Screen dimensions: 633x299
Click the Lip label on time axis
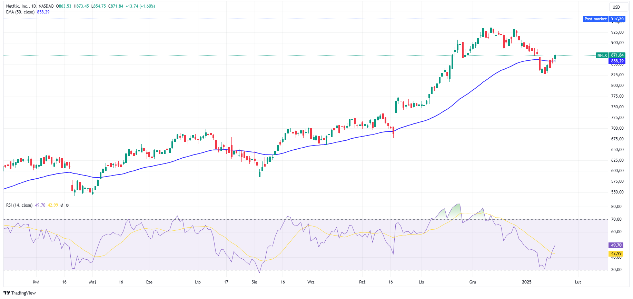[x=198, y=282]
